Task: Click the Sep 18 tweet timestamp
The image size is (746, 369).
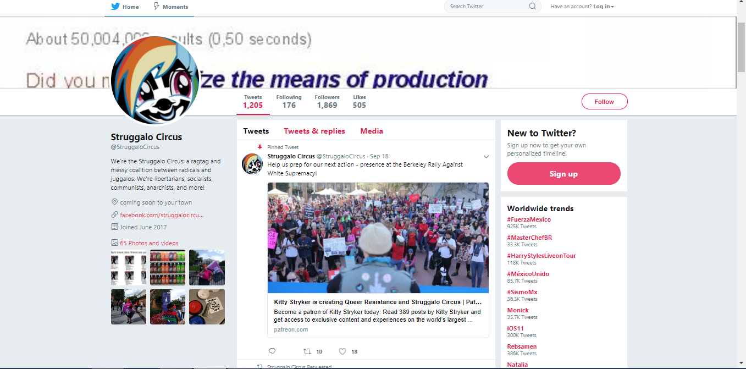Action: [x=379, y=156]
